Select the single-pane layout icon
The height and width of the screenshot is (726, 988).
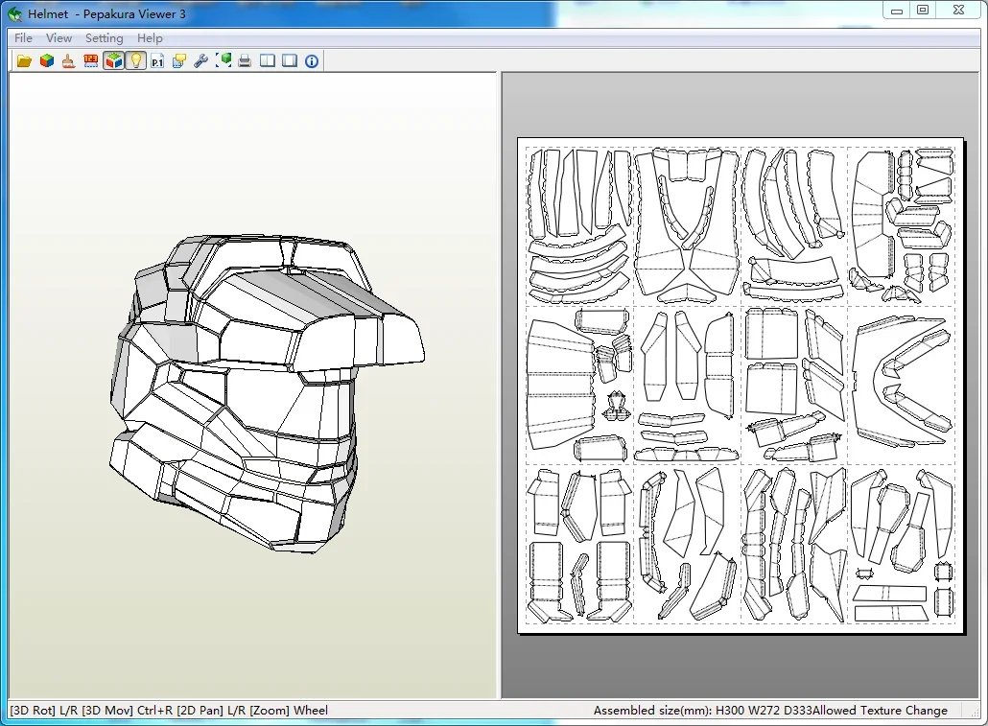(290, 61)
